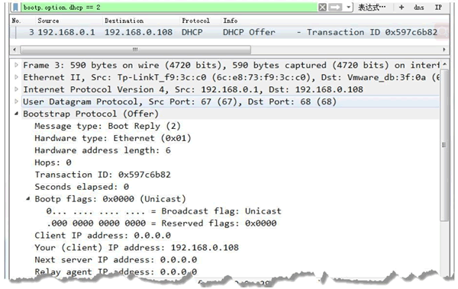Select Seconds elapsed: 0 field
Viewport: 458px width, 289px height.
coord(82,187)
